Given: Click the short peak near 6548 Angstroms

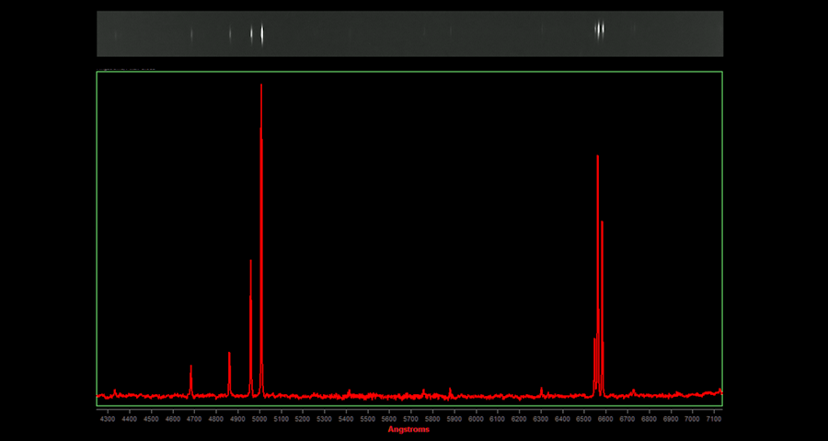Looking at the screenshot, I should pos(594,342).
